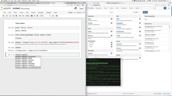
Task: Click the main NetBox search field
Action: pos(121,12)
